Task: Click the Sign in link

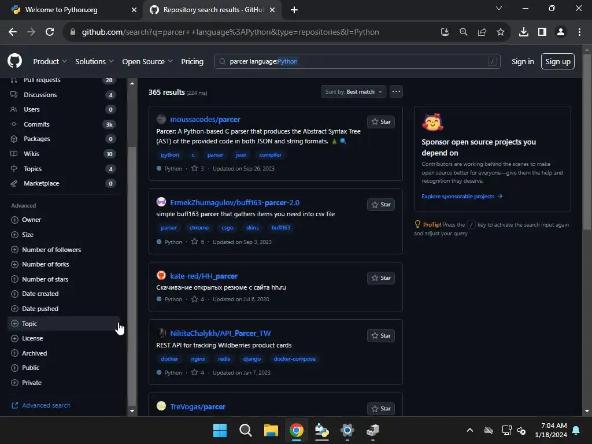Action: [523, 61]
